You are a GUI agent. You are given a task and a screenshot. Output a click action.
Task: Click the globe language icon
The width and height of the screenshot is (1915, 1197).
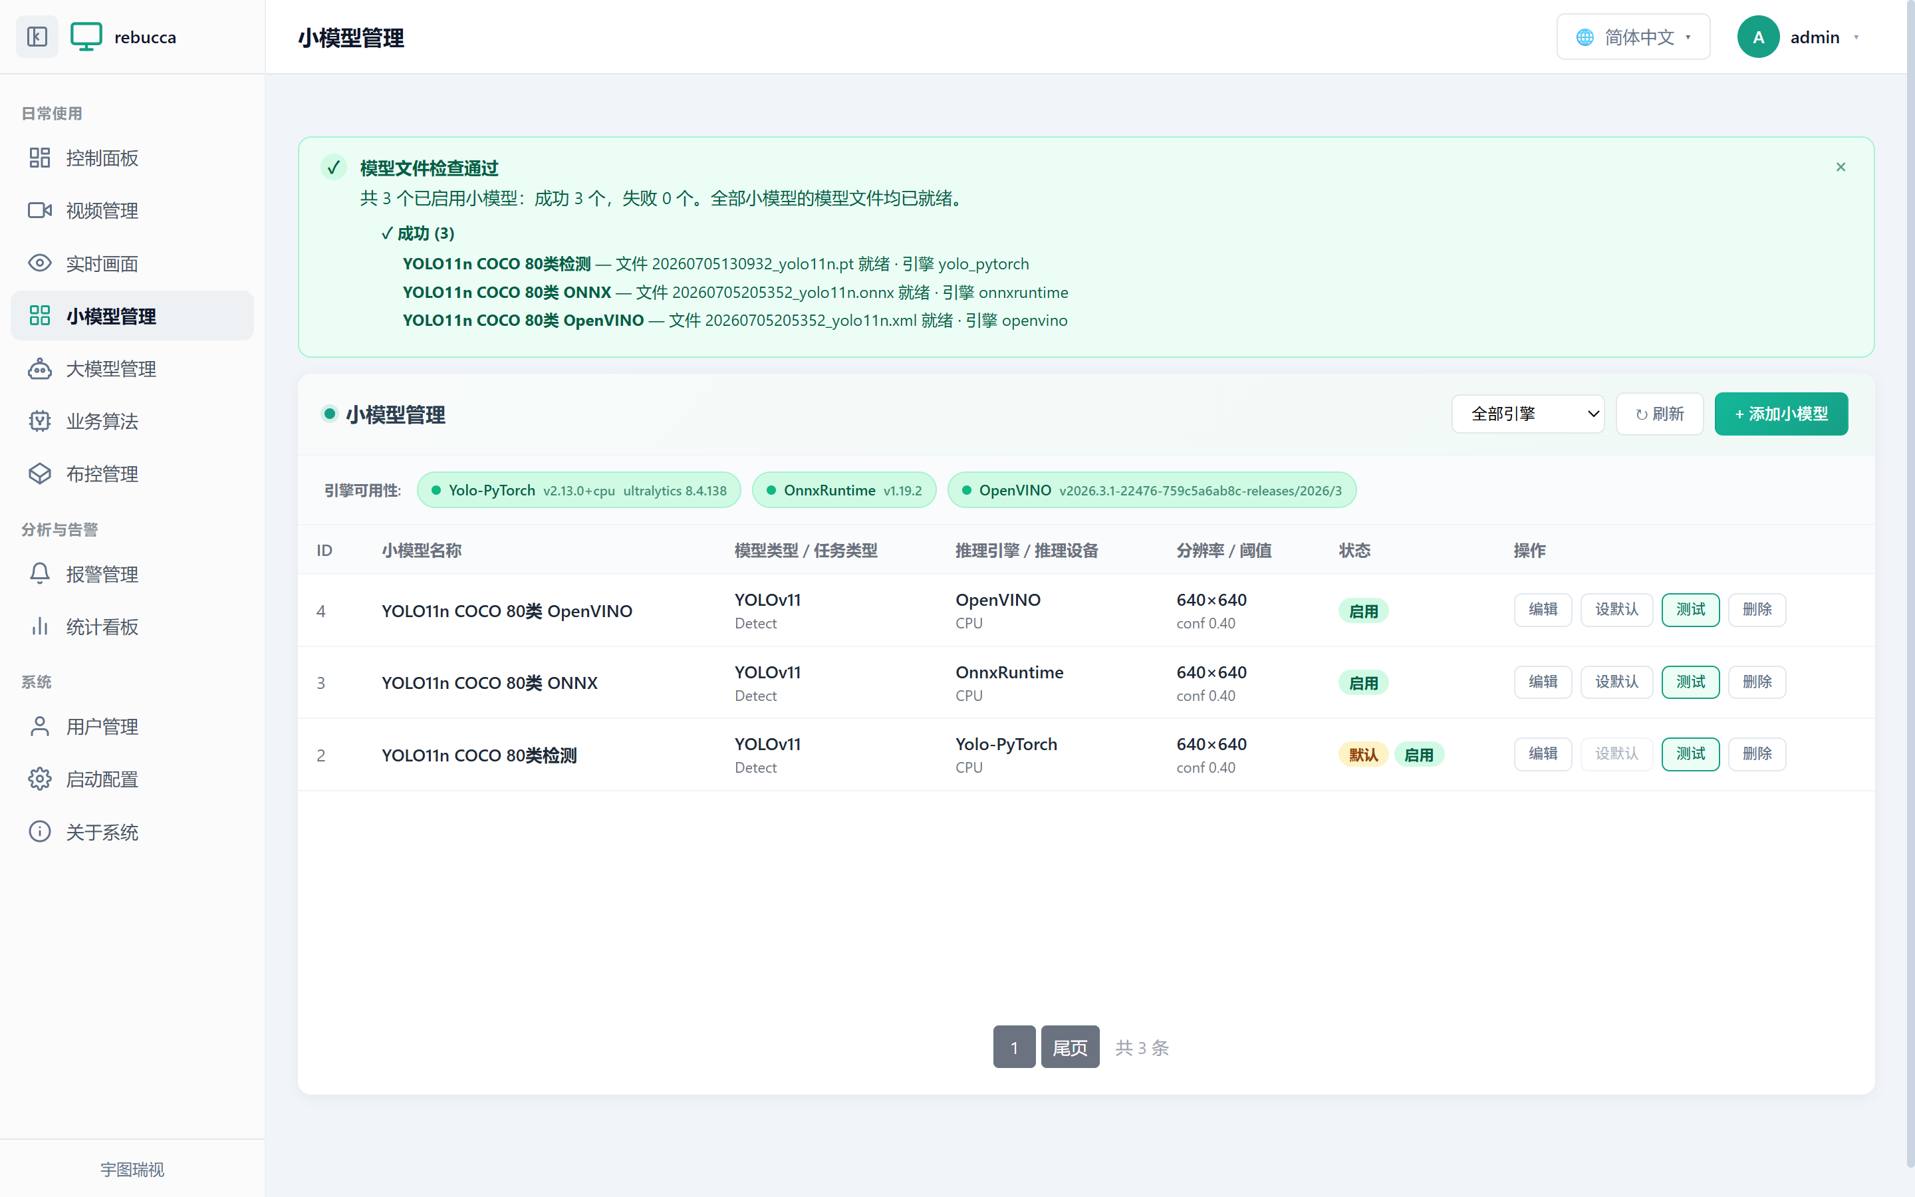point(1585,37)
